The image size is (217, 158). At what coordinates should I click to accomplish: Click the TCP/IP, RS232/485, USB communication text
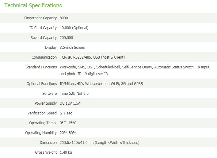[92, 57]
